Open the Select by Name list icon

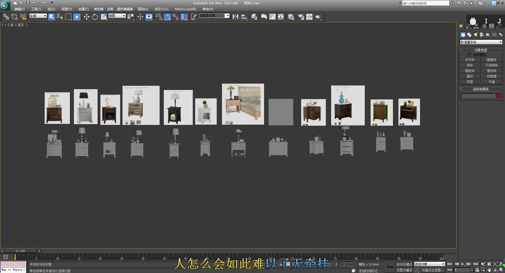click(x=60, y=17)
